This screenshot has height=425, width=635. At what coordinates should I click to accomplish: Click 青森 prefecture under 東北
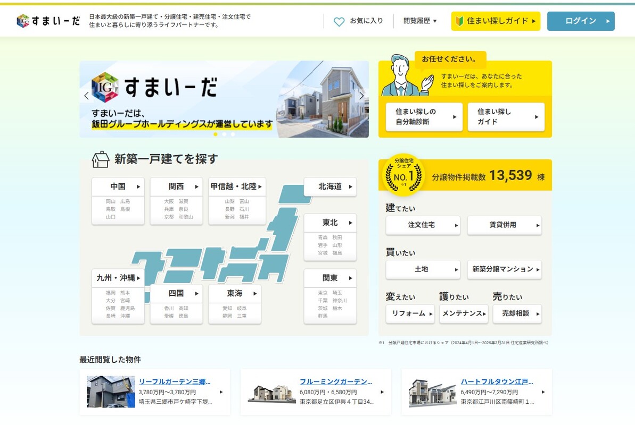click(323, 238)
